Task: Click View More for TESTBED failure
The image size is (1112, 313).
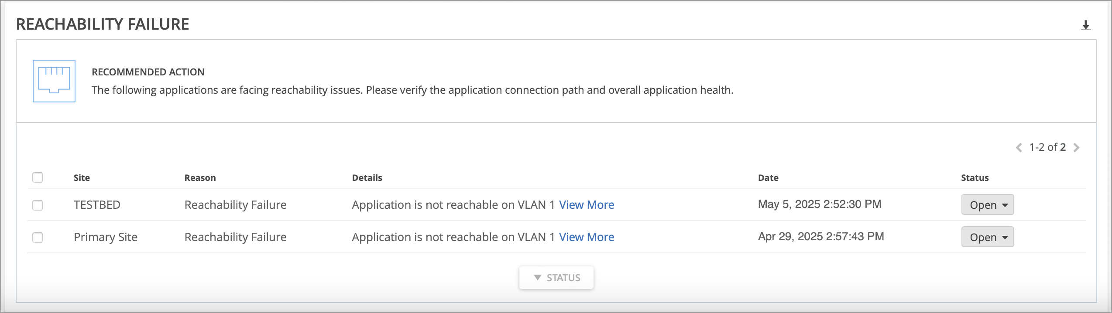Action: (x=586, y=205)
